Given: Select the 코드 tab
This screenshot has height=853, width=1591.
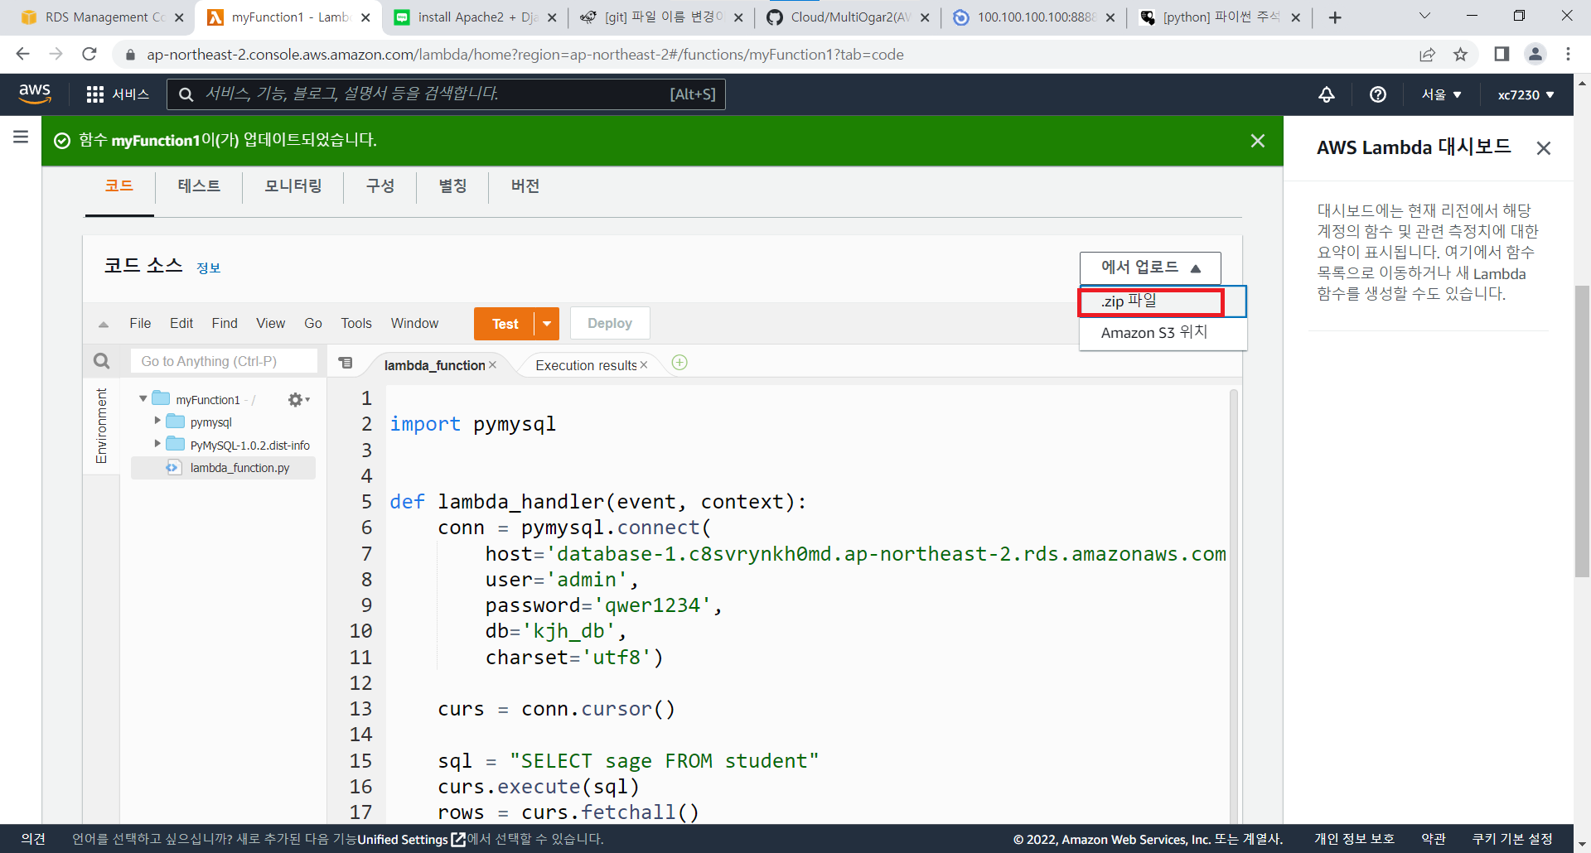Looking at the screenshot, I should click(x=119, y=186).
